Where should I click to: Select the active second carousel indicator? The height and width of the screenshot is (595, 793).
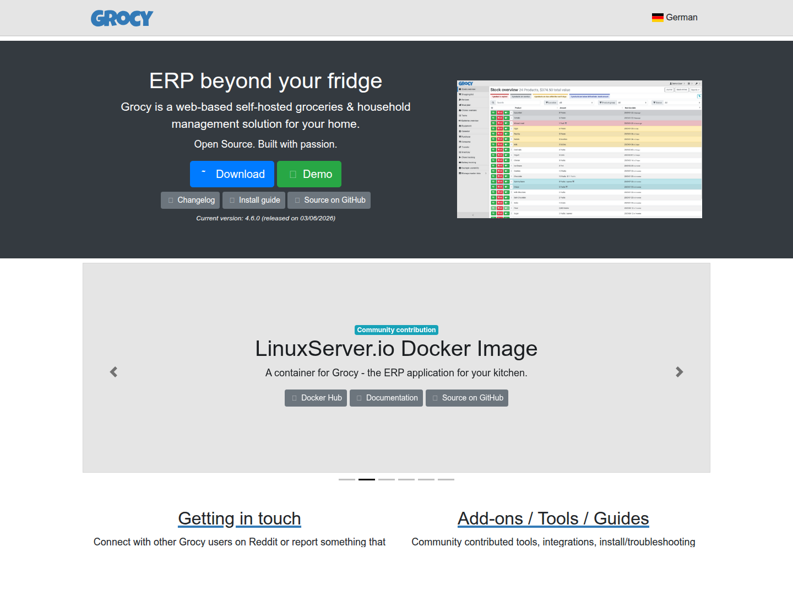point(367,479)
